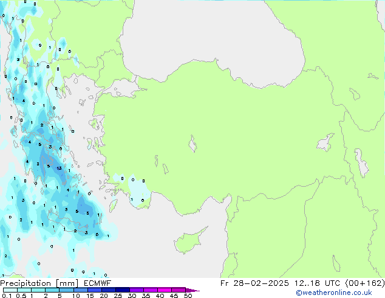The image size is (385, 298).
Task: Click the '0.5' legend scale label
Action: [21, 296]
